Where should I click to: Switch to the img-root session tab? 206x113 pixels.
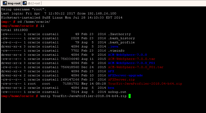tap(13, 3)
